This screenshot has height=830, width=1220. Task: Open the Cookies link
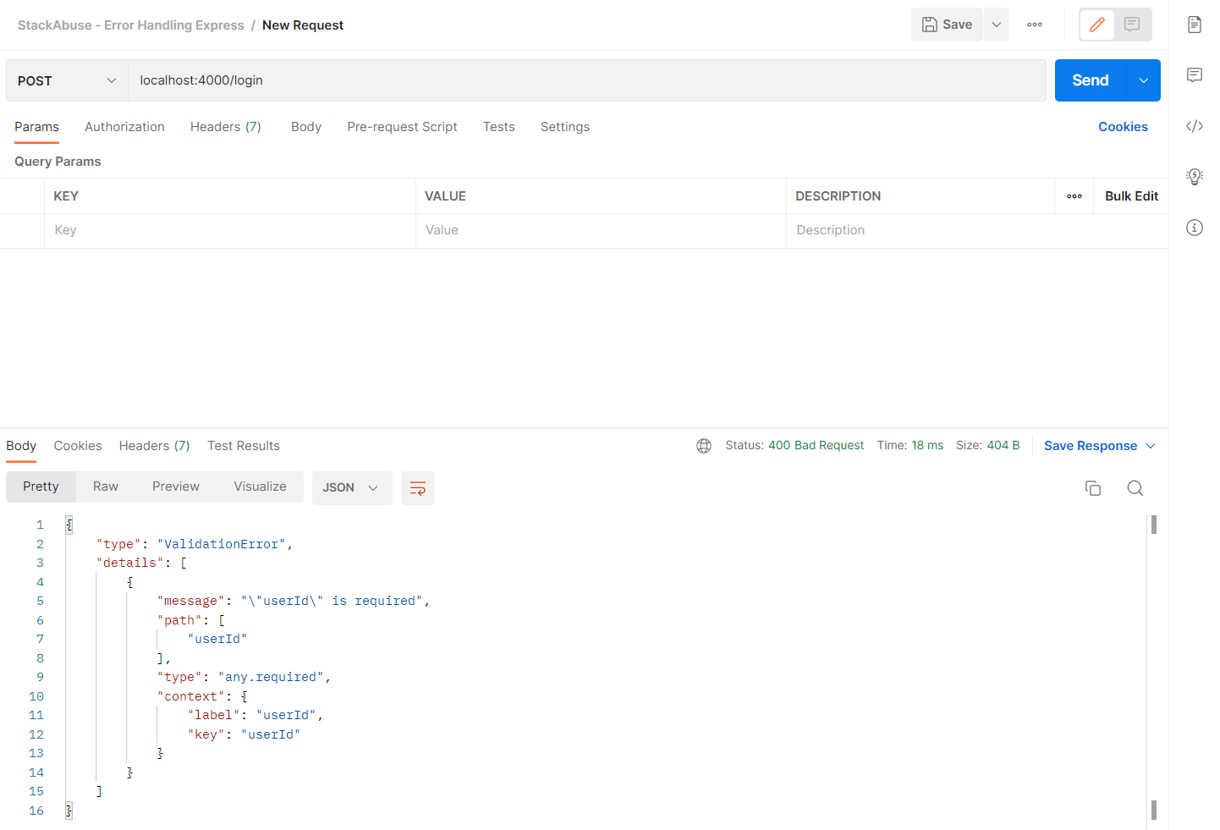pos(1123,127)
